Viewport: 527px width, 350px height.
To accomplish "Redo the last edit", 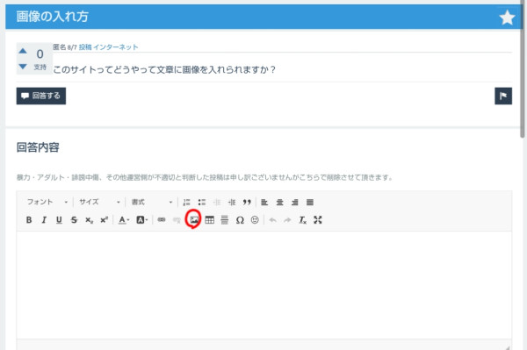I will point(287,220).
